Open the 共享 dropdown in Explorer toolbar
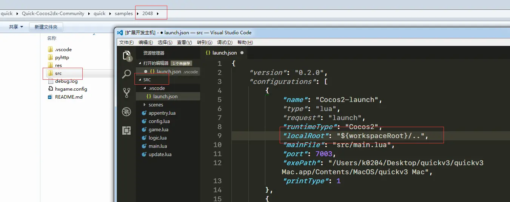This screenshot has width=510, height=202. (x=16, y=27)
